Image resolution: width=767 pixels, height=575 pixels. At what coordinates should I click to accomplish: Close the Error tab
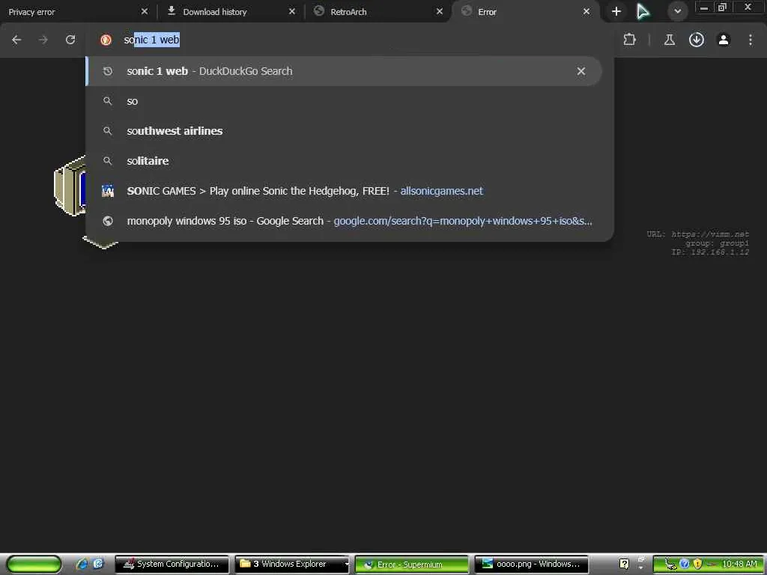pos(586,11)
